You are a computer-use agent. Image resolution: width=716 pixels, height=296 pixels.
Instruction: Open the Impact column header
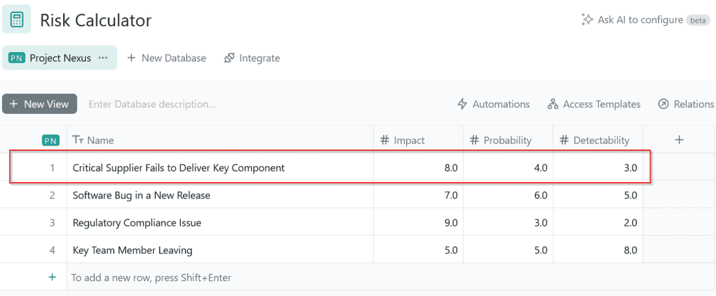pyautogui.click(x=409, y=140)
